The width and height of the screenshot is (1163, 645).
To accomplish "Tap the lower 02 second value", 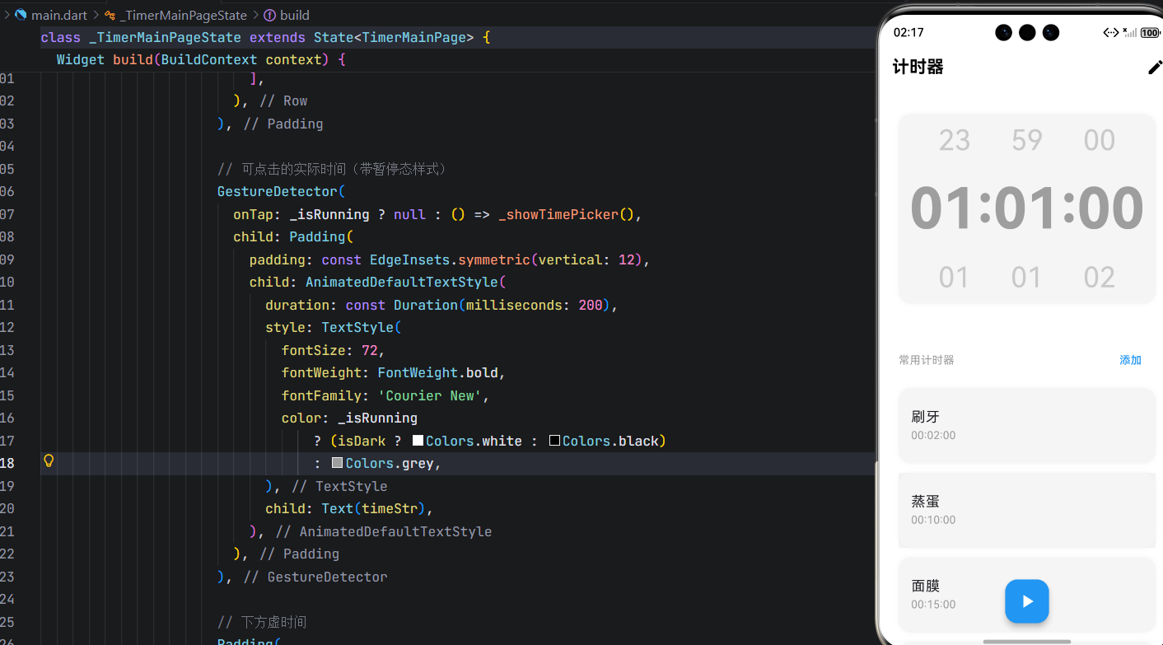I will pyautogui.click(x=1100, y=278).
